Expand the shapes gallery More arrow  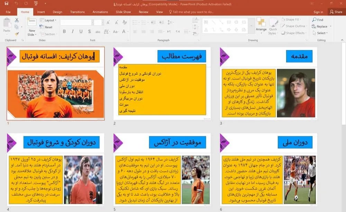pyautogui.click(x=251, y=26)
